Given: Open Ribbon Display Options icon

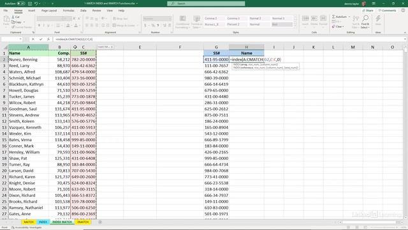Looking at the screenshot, I should pyautogui.click(x=374, y=3).
